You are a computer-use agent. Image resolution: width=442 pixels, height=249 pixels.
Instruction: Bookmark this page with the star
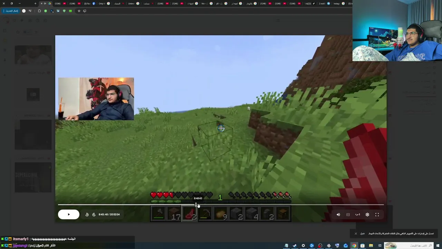[79, 11]
